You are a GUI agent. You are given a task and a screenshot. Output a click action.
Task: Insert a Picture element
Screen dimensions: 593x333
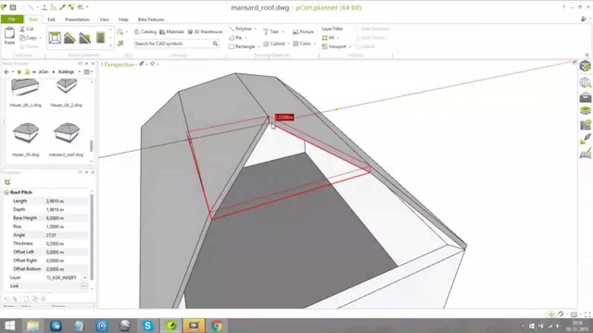[x=303, y=32]
